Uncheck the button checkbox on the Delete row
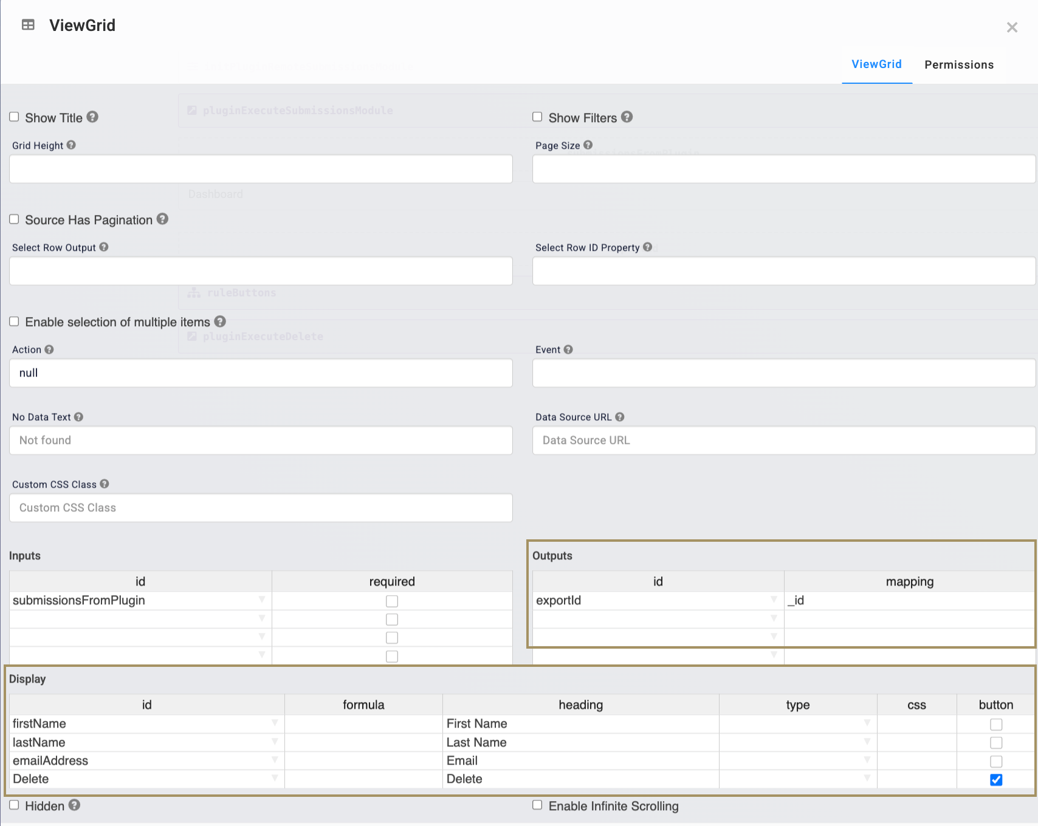The image size is (1038, 826). [x=996, y=780]
